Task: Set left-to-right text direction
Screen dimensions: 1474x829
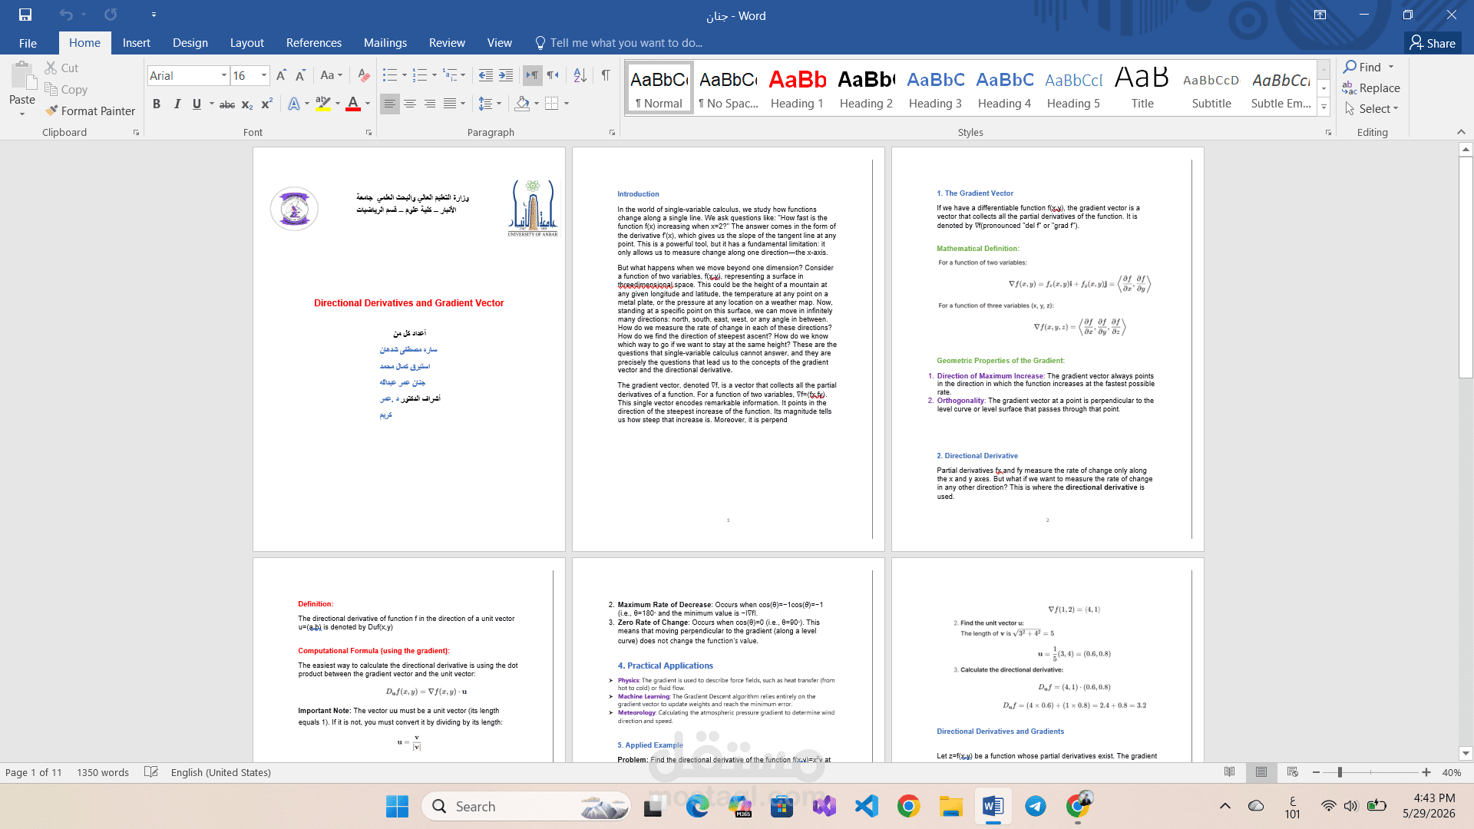Action: coord(532,75)
